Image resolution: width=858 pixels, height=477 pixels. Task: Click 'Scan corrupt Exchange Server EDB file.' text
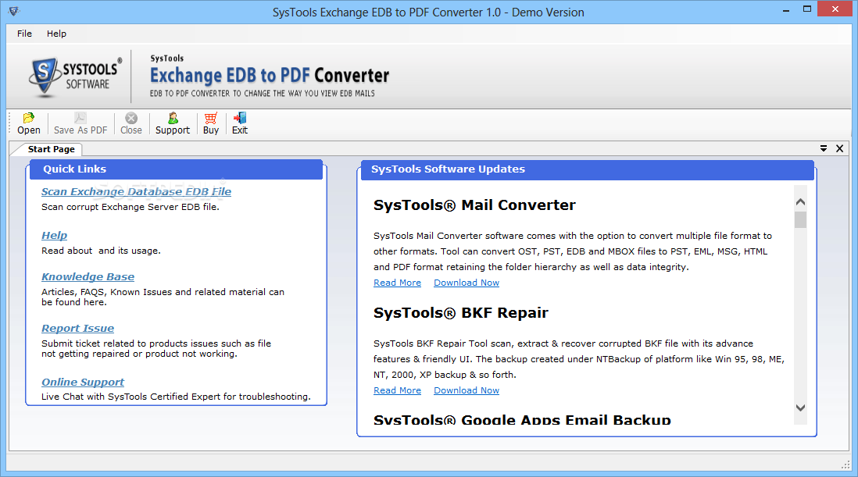point(130,207)
